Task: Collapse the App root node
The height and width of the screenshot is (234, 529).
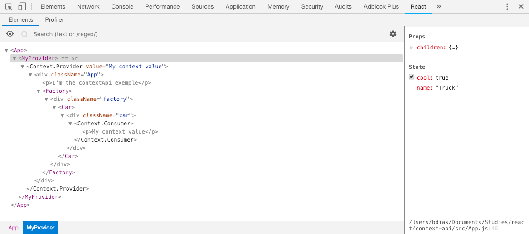Action: (6, 51)
